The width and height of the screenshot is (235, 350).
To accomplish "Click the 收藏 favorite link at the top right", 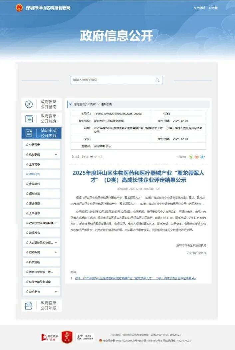I will click(x=213, y=8).
